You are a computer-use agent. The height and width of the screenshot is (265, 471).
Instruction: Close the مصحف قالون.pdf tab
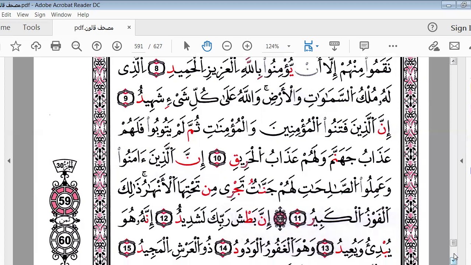point(129,27)
